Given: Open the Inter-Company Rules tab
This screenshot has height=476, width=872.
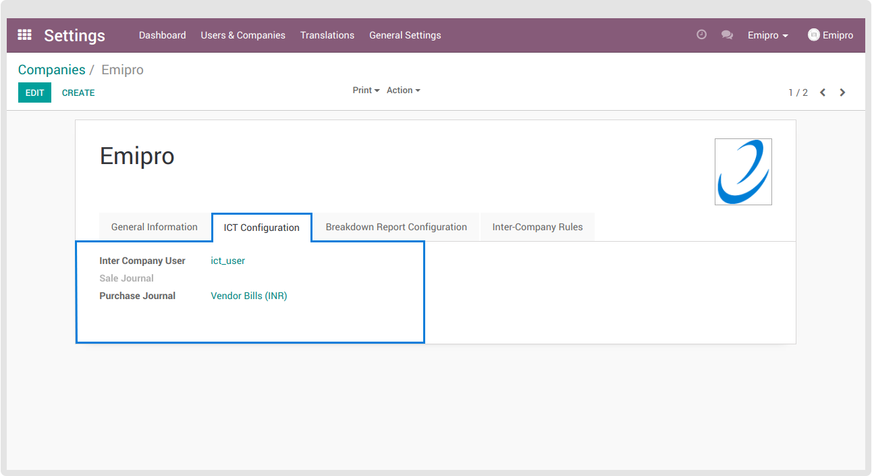Looking at the screenshot, I should pyautogui.click(x=537, y=227).
